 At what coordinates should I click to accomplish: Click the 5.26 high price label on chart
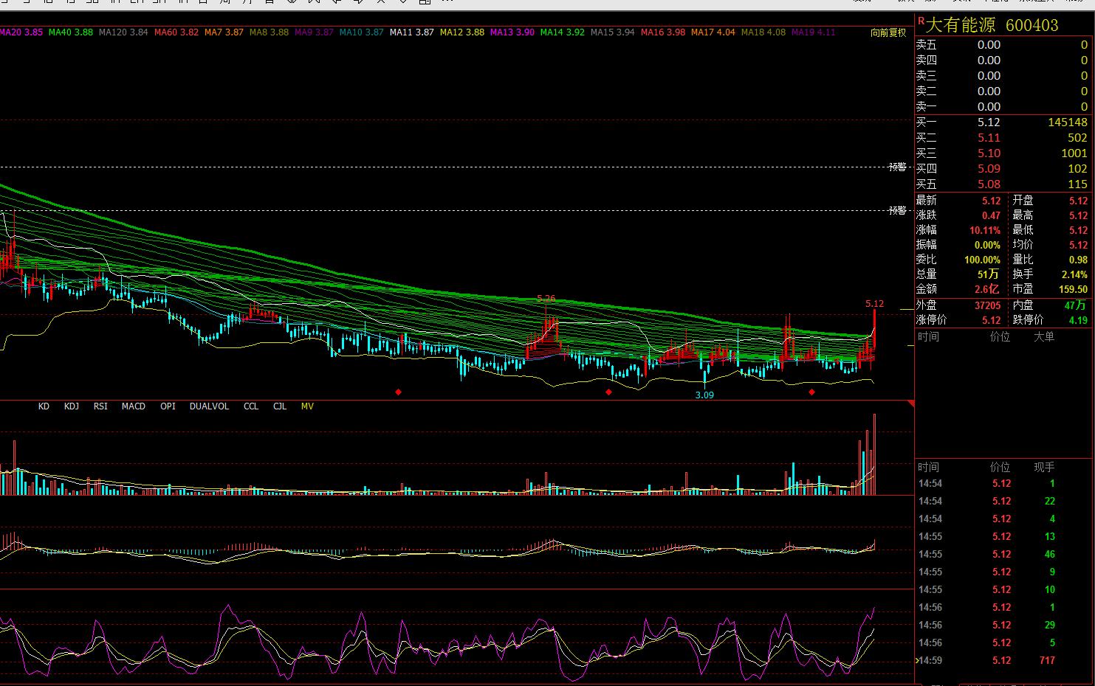546,299
